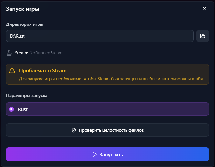
Task: Click the Steam: label text
Action: point(22,53)
